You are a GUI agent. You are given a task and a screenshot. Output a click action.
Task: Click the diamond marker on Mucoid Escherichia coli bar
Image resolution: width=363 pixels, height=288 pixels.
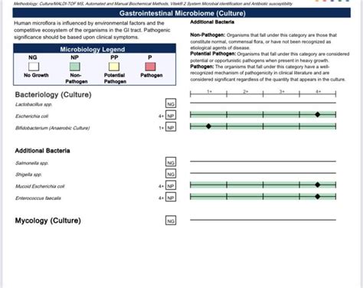click(318, 185)
